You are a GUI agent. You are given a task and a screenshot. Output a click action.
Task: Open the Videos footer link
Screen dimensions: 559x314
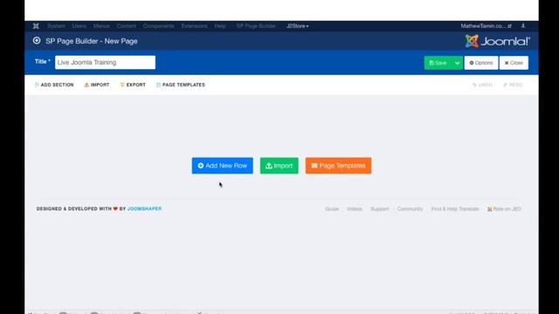355,209
